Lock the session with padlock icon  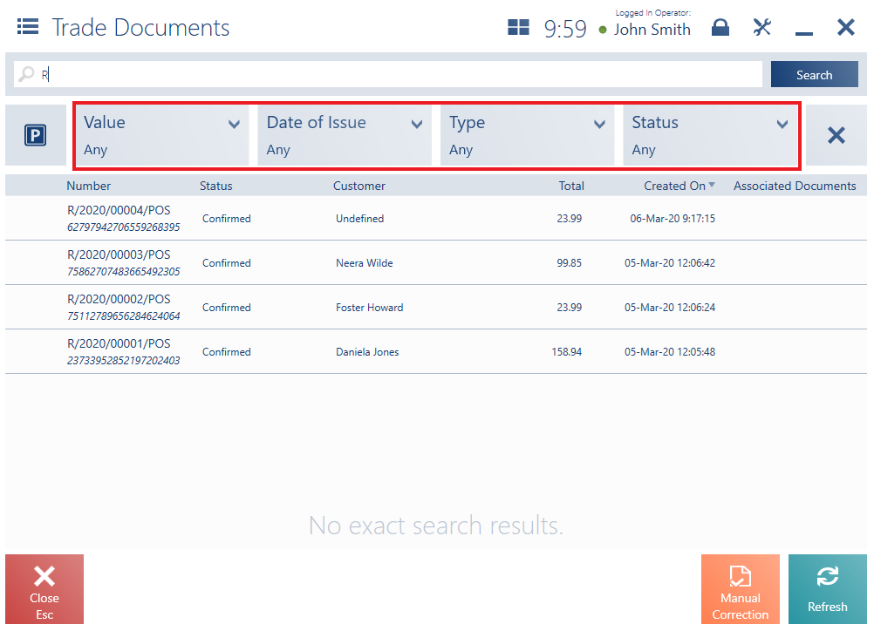click(720, 27)
